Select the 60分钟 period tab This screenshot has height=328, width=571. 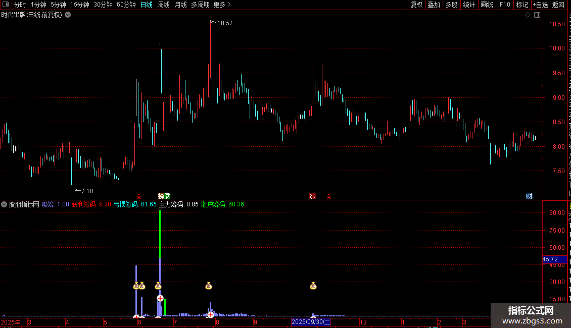pos(126,5)
